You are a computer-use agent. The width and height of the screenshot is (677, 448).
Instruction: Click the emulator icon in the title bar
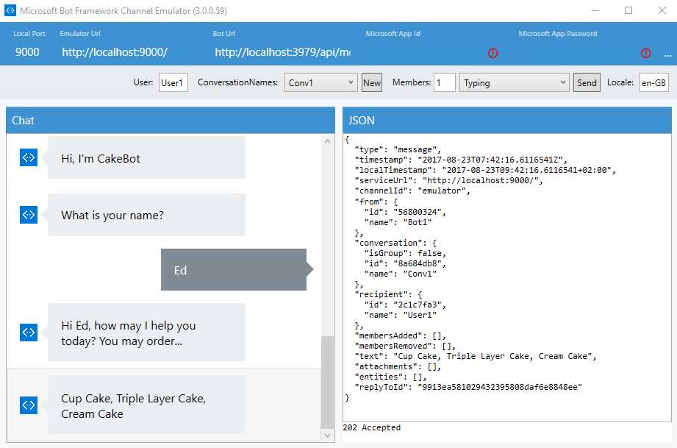click(10, 10)
